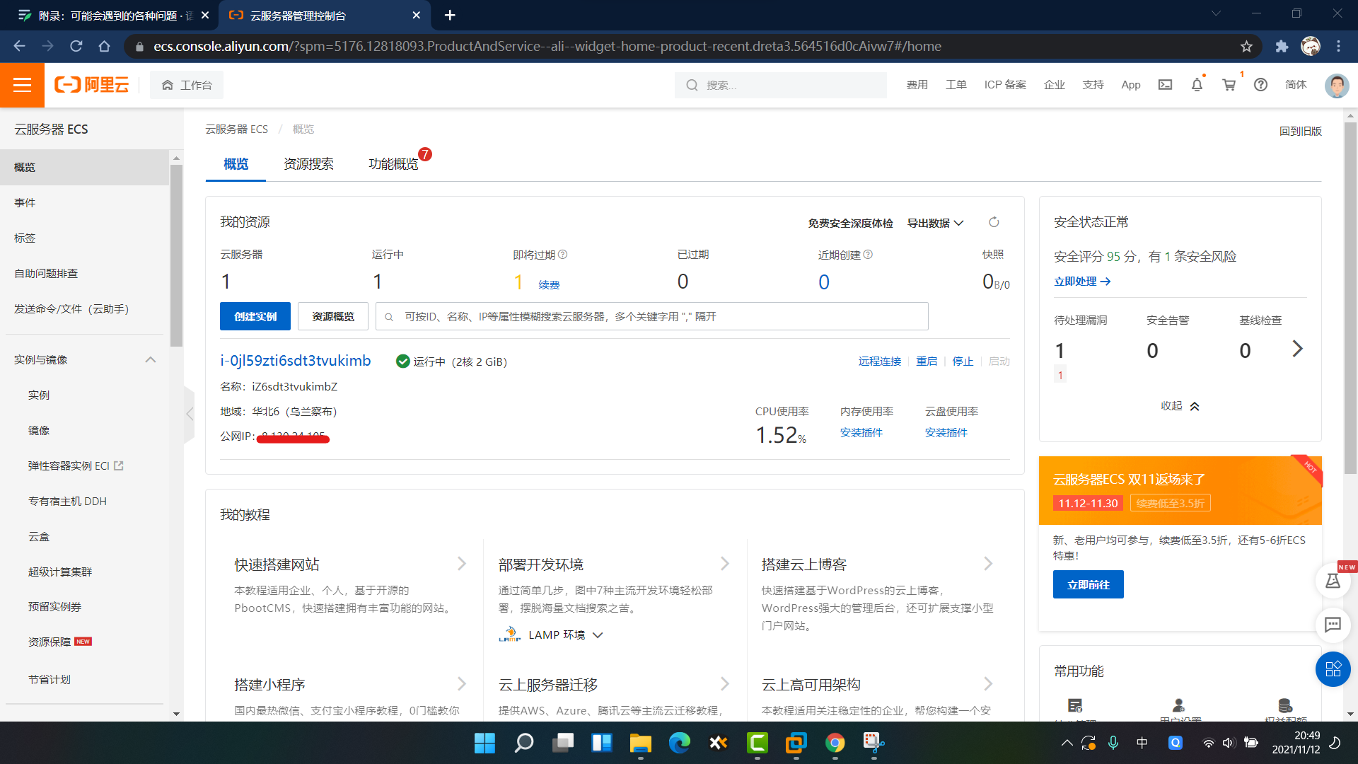Image resolution: width=1358 pixels, height=764 pixels.
Task: Open the shopping cart
Action: tap(1229, 85)
